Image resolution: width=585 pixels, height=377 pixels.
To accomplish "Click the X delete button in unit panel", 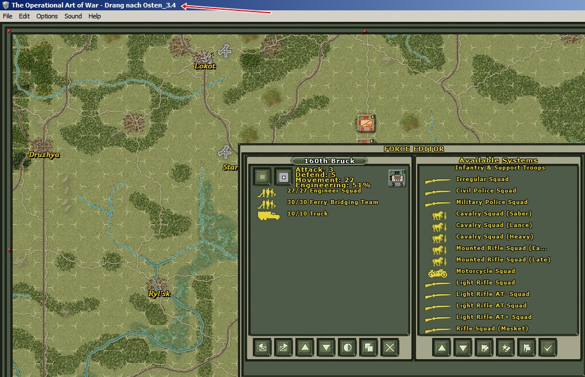I will pyautogui.click(x=390, y=348).
